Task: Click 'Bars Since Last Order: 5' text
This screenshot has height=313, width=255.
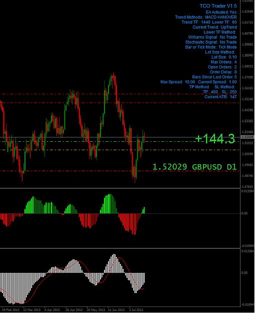Action: [x=214, y=77]
